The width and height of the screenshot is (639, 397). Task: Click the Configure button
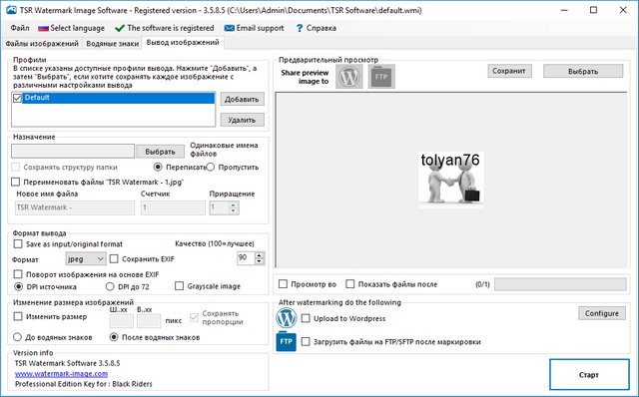602,313
